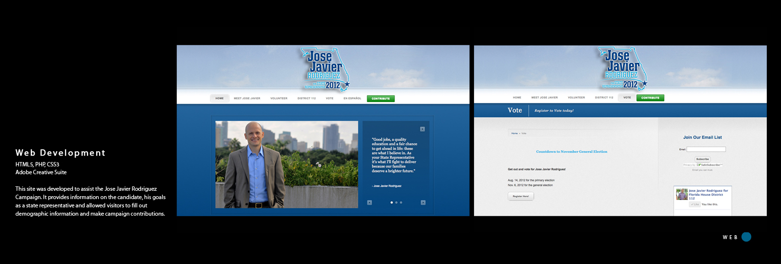Click the next-slide arrow at the slider's bottom right
The width and height of the screenshot is (781, 264).
point(423,203)
